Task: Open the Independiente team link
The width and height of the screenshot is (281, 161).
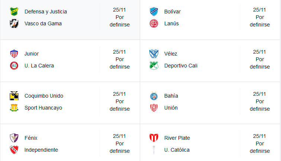Action: click(41, 150)
